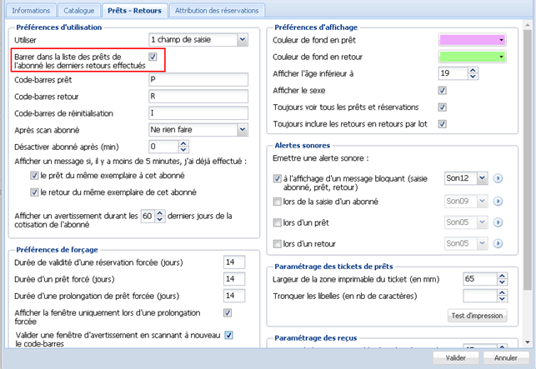Go to the Informations tab
Viewport: 536px width, 369px height.
(x=31, y=11)
